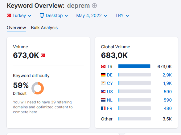Click the Netherlands flag icon
The width and height of the screenshot is (181, 135).
[x=103, y=100]
